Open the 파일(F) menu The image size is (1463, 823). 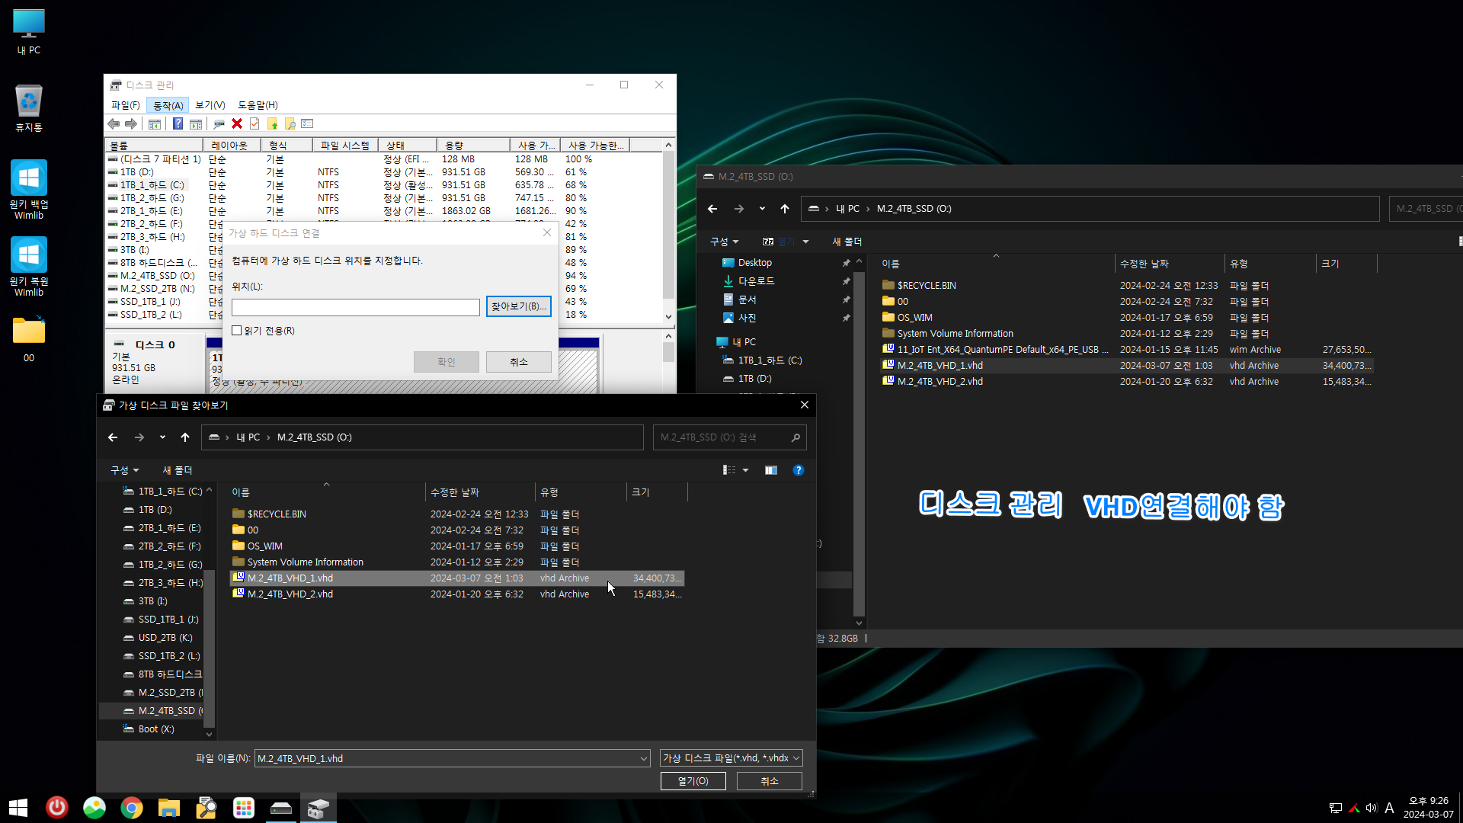(125, 105)
